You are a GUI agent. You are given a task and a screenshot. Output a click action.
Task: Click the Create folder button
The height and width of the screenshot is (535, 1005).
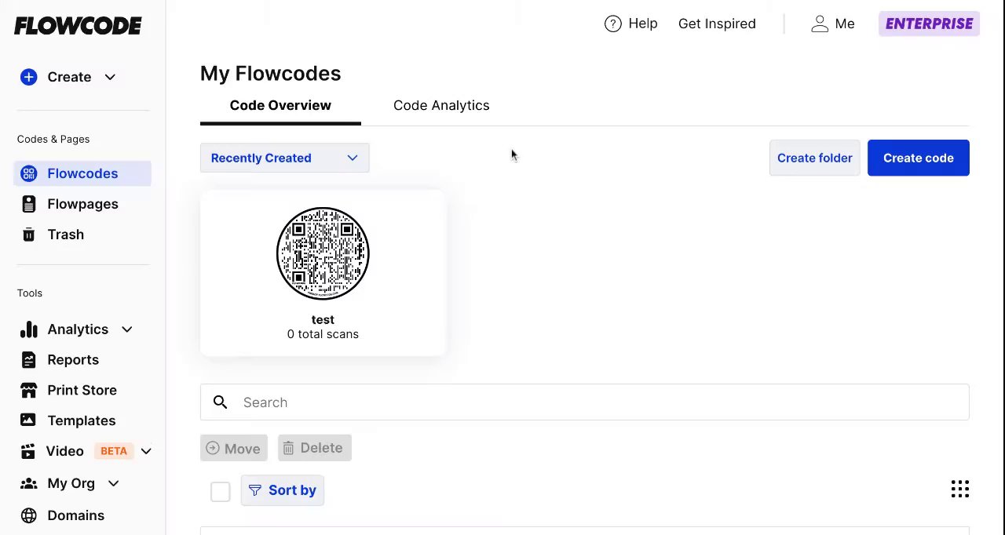coord(814,158)
